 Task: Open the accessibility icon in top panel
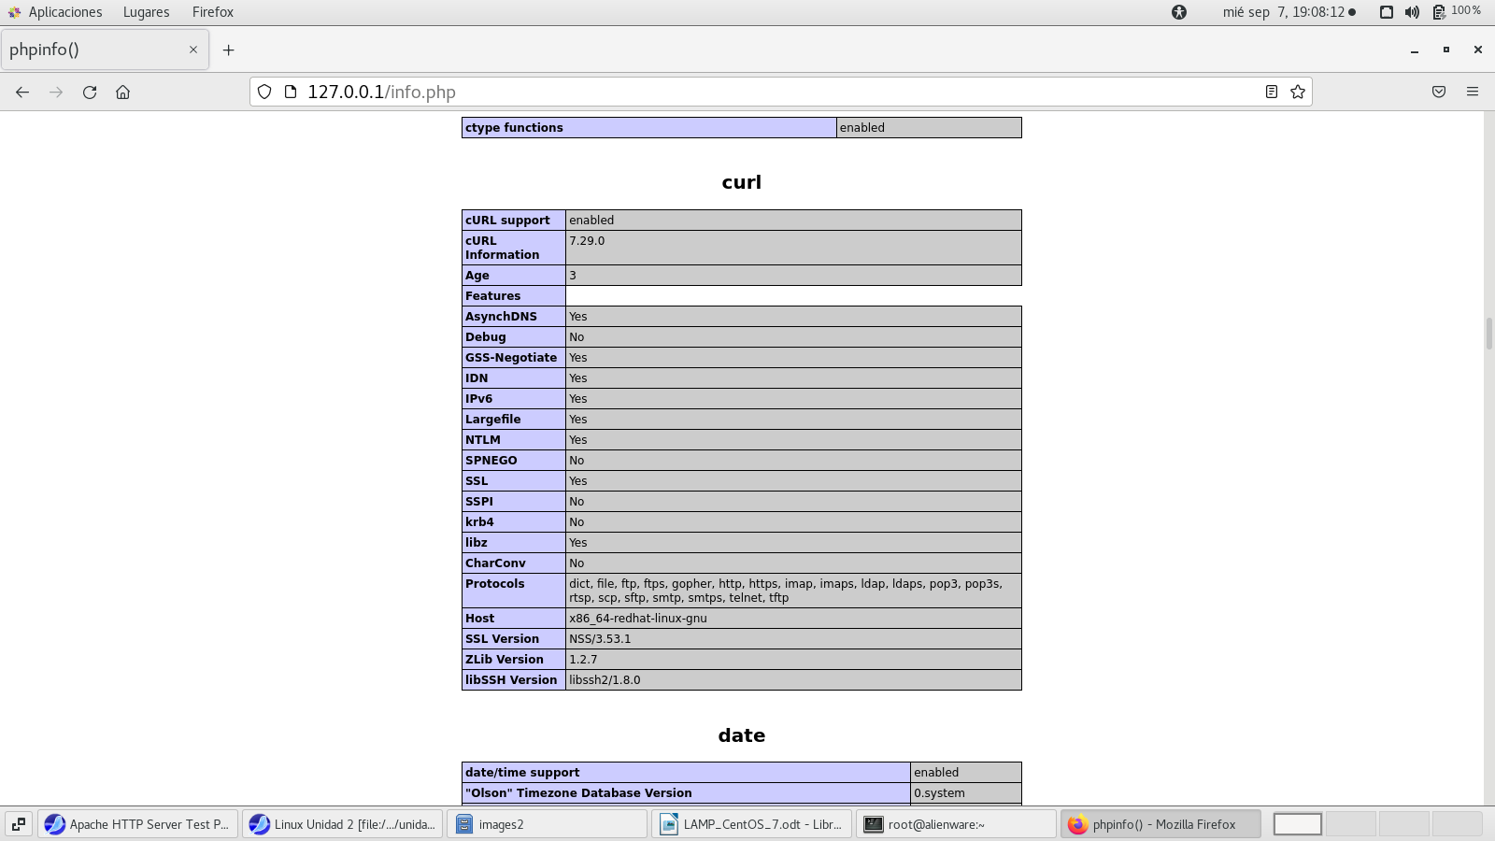(1179, 12)
